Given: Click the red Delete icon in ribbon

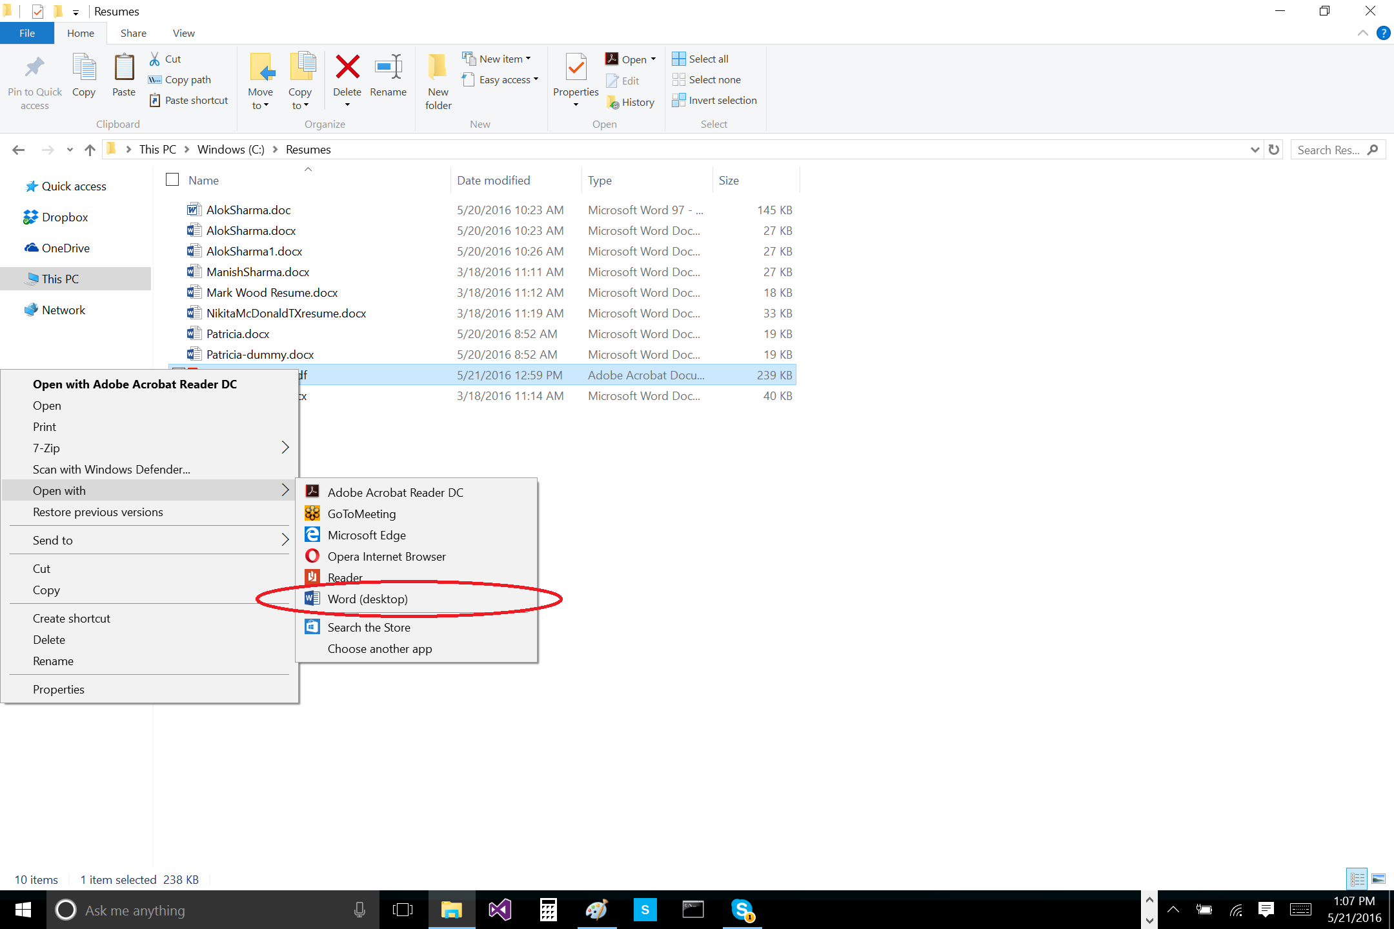Looking at the screenshot, I should click(347, 67).
